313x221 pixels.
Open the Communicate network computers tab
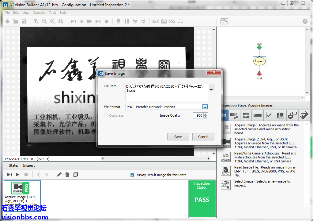pos(292,115)
